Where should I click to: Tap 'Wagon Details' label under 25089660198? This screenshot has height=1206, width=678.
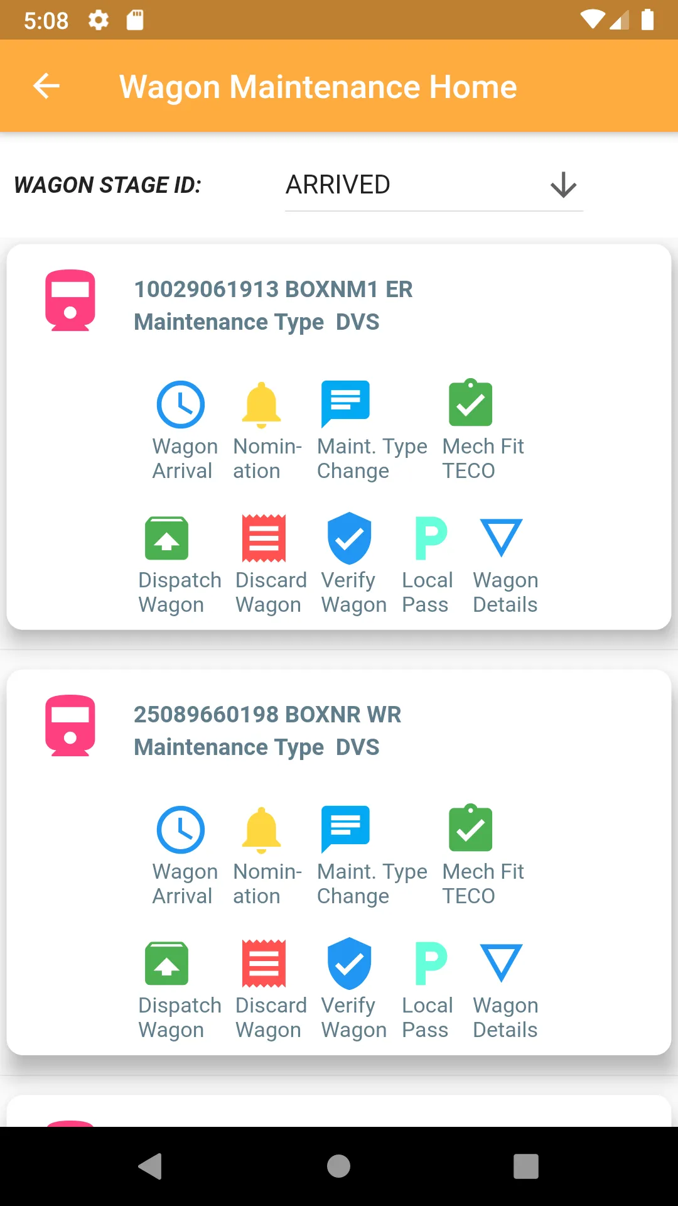[x=505, y=1018]
